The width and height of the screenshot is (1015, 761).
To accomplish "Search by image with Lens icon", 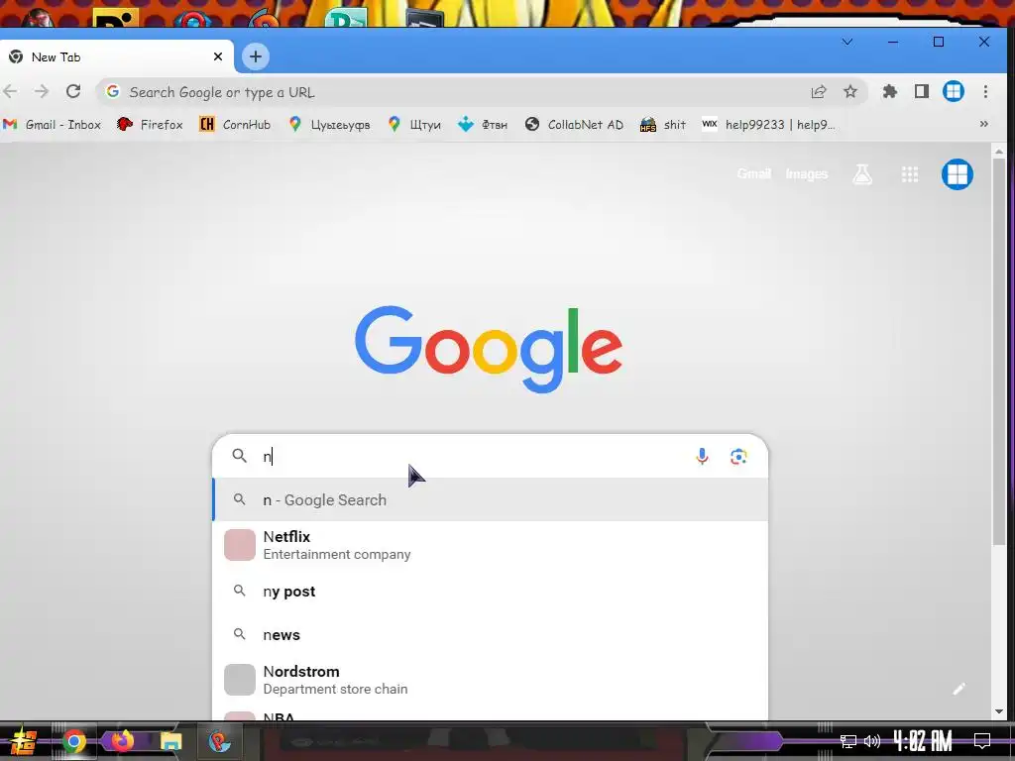I will pos(738,456).
